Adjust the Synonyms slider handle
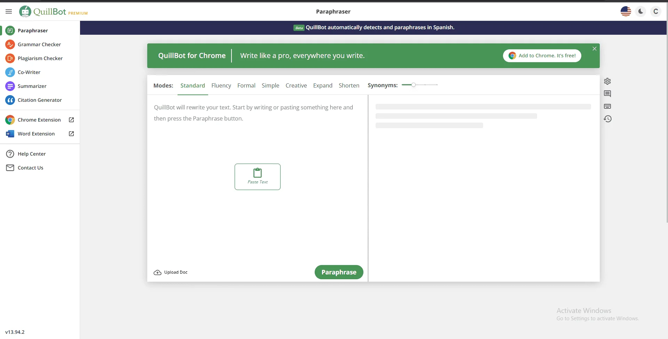Screen dimensions: 668x339 tap(413, 85)
